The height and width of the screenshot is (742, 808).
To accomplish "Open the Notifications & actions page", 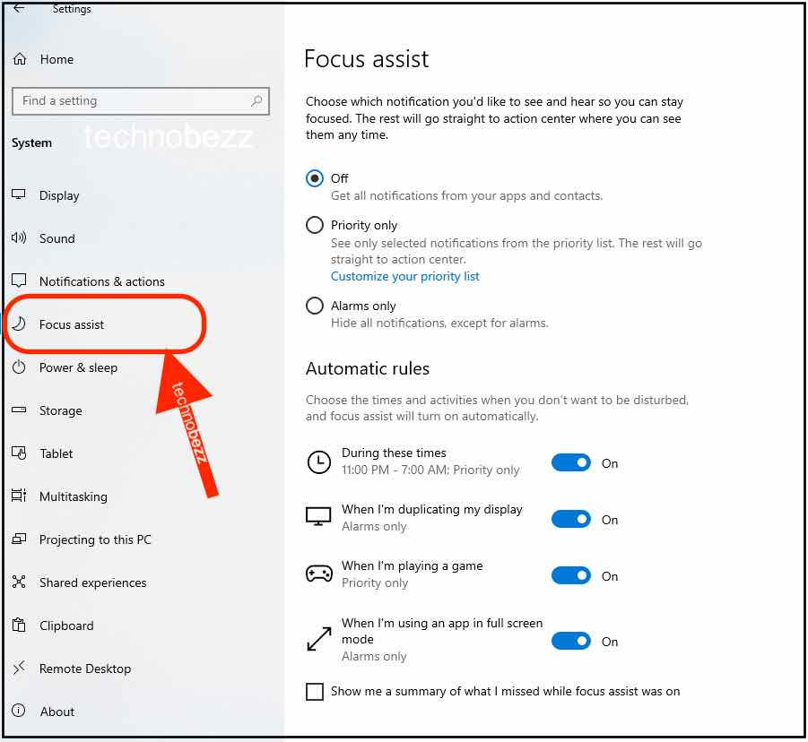I will point(102,281).
